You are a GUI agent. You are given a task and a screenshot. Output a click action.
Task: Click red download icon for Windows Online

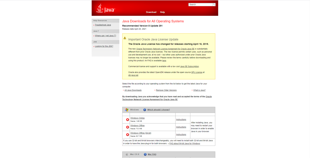(x=127, y=119)
